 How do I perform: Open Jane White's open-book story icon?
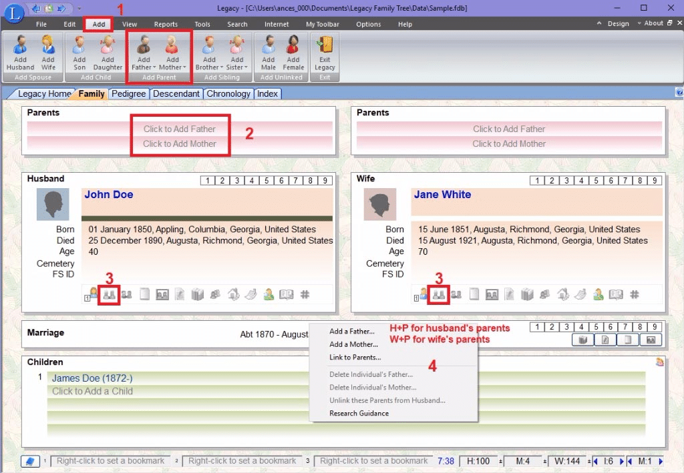click(x=616, y=295)
